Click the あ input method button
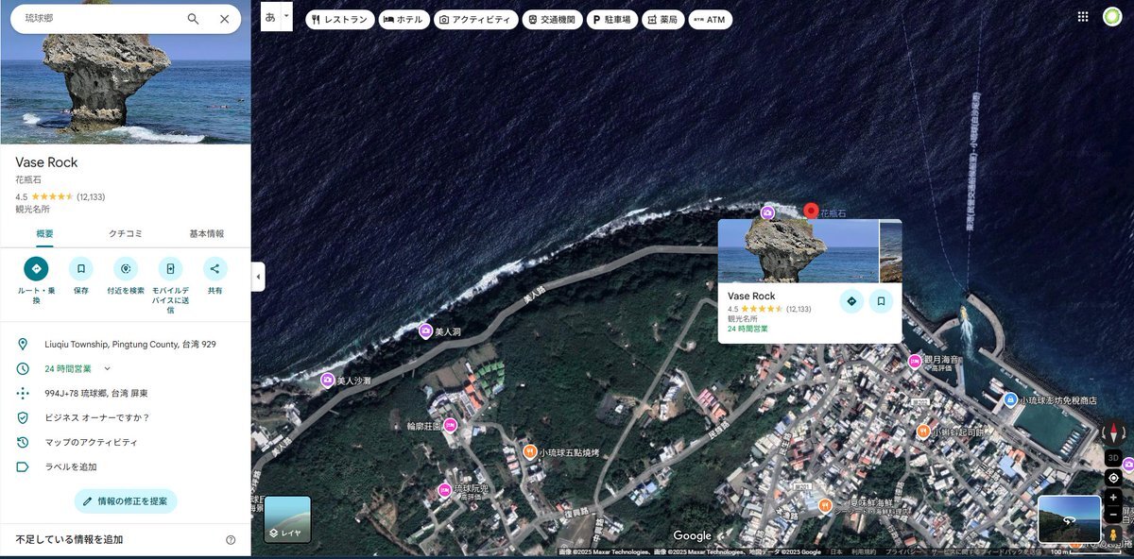The height and width of the screenshot is (559, 1134). [x=271, y=17]
